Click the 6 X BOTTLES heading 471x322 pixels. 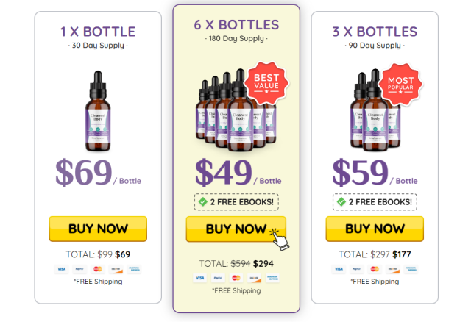tap(236, 25)
